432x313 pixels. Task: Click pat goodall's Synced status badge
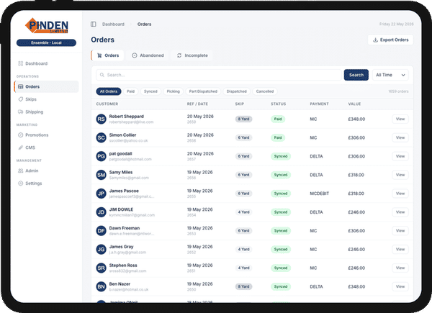point(281,156)
